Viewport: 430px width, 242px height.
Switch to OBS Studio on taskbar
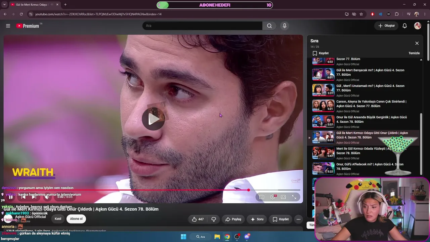(237, 237)
